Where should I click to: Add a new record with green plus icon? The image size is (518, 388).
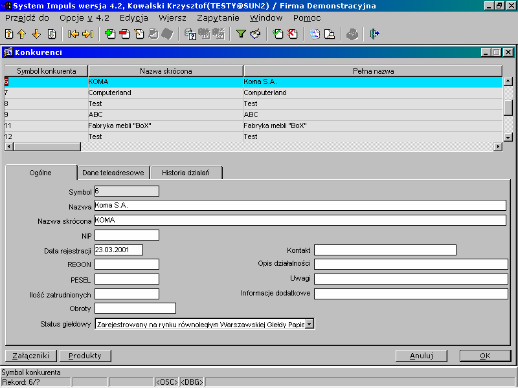[110, 34]
